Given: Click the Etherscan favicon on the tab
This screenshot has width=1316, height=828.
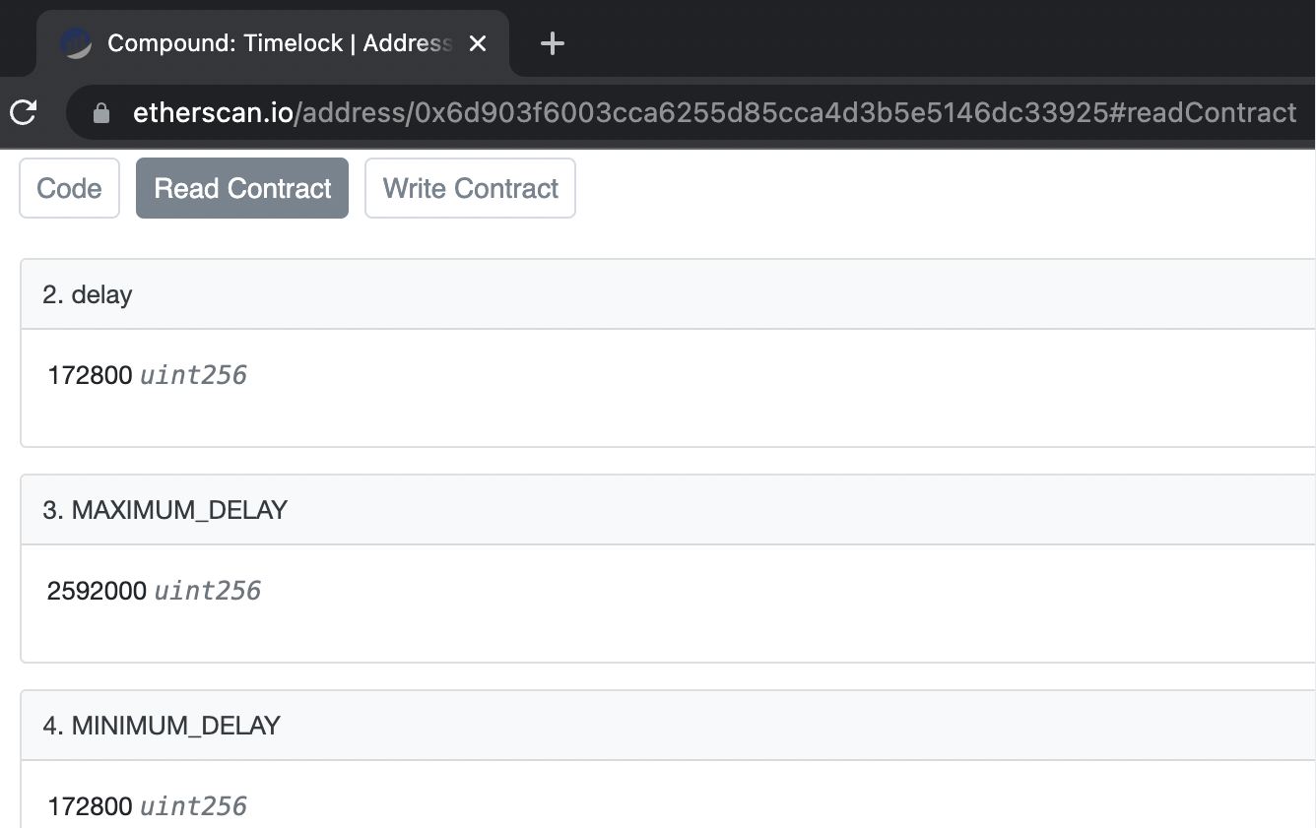Looking at the screenshot, I should coord(76,43).
